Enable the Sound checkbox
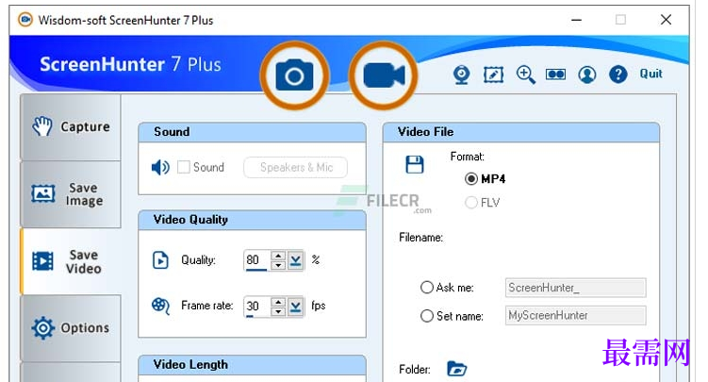708x382 pixels. [x=183, y=167]
